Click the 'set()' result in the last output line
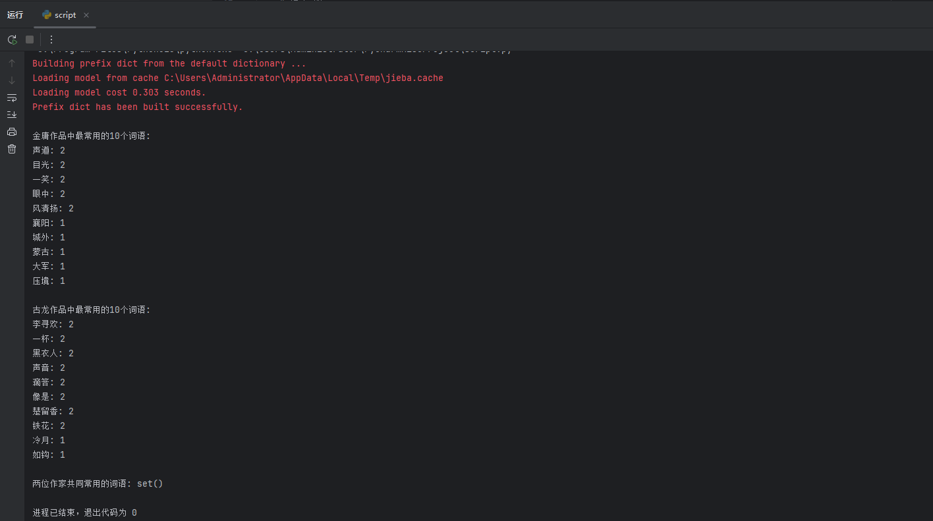Screen dimensions: 933x521 coord(150,483)
